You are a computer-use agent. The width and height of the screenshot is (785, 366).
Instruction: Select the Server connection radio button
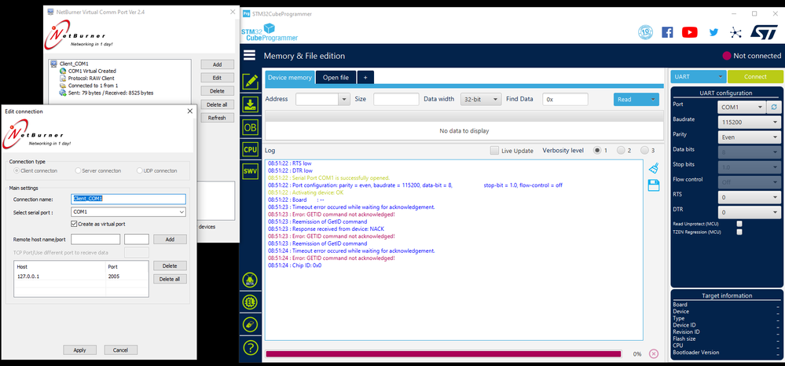[x=78, y=170]
